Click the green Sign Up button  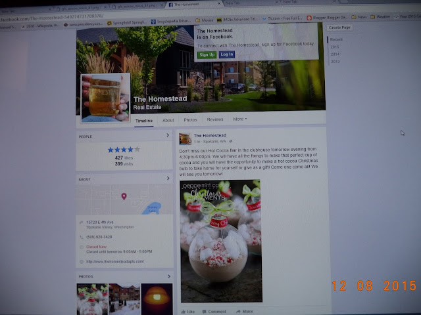[x=207, y=55]
